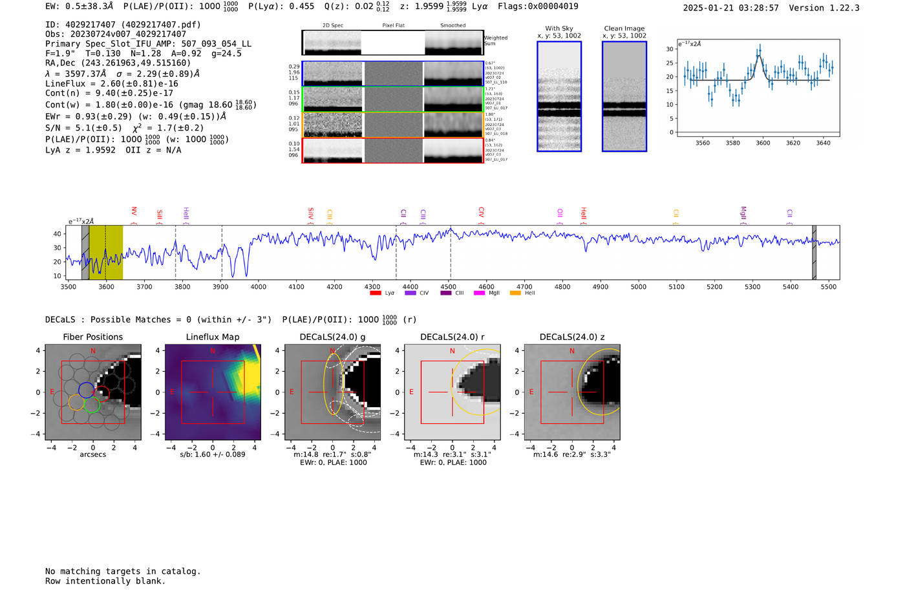Select the Fiber Positions panel
The height and width of the screenshot is (616, 905).
[93, 392]
